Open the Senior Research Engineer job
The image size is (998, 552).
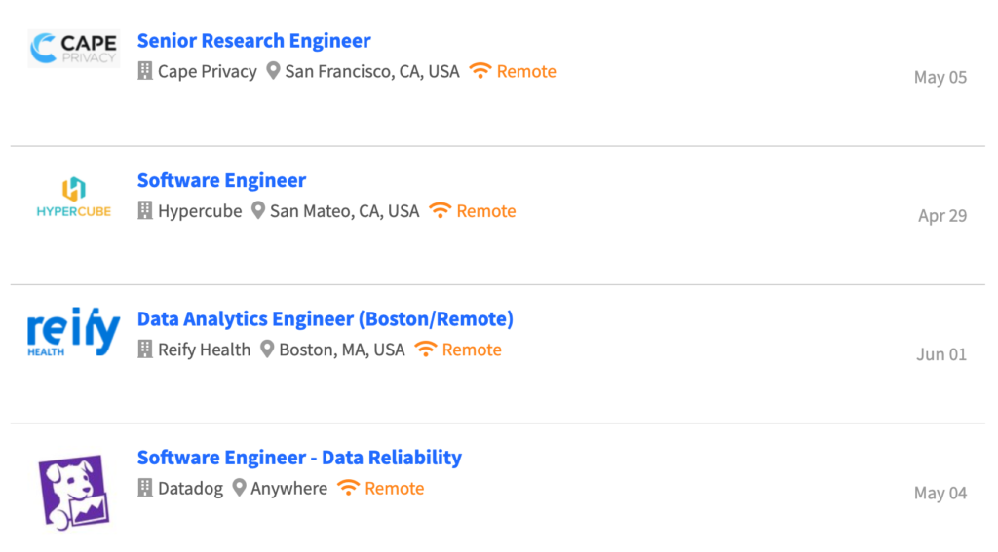[x=254, y=41]
